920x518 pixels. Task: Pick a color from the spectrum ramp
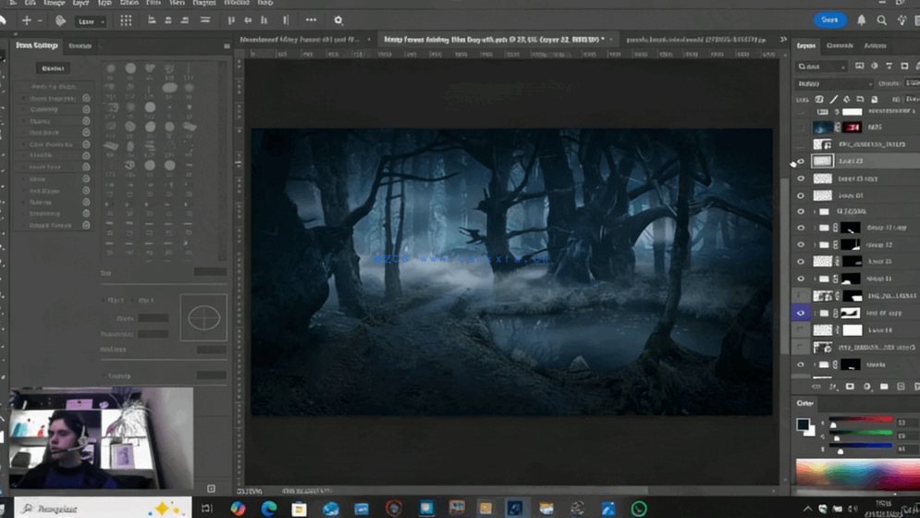coord(858,475)
